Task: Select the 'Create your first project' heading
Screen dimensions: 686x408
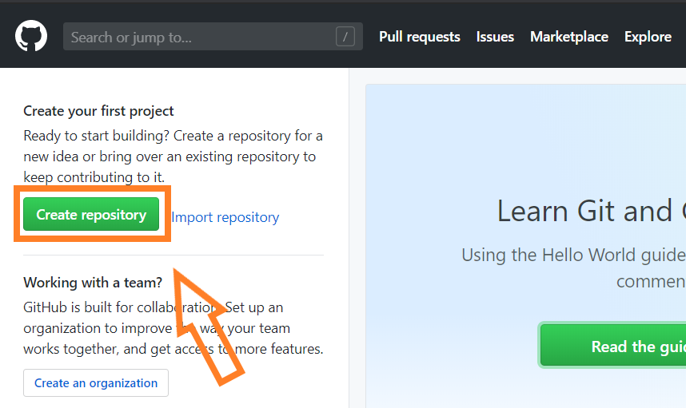Action: tap(98, 111)
